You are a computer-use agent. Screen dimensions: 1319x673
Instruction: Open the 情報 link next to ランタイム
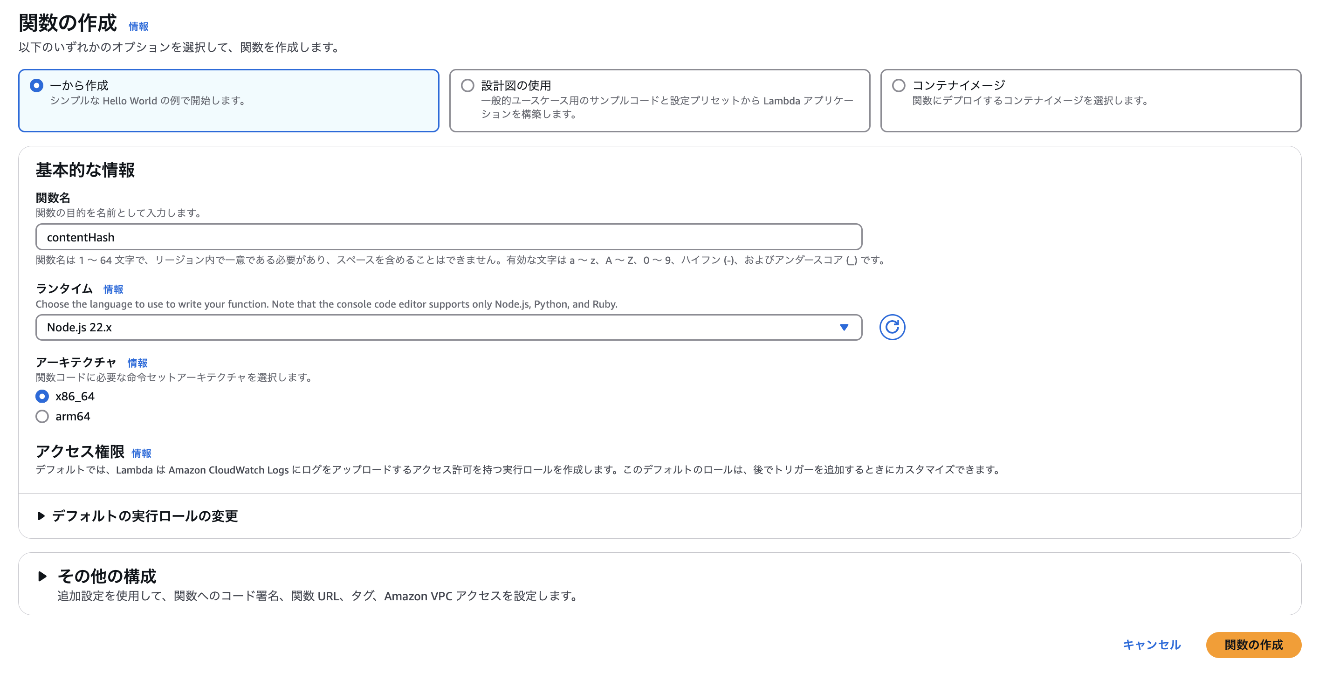tap(113, 289)
